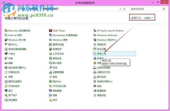The image size is (170, 111).
Task: Open the 索引选项 link
Action: coord(101,77)
